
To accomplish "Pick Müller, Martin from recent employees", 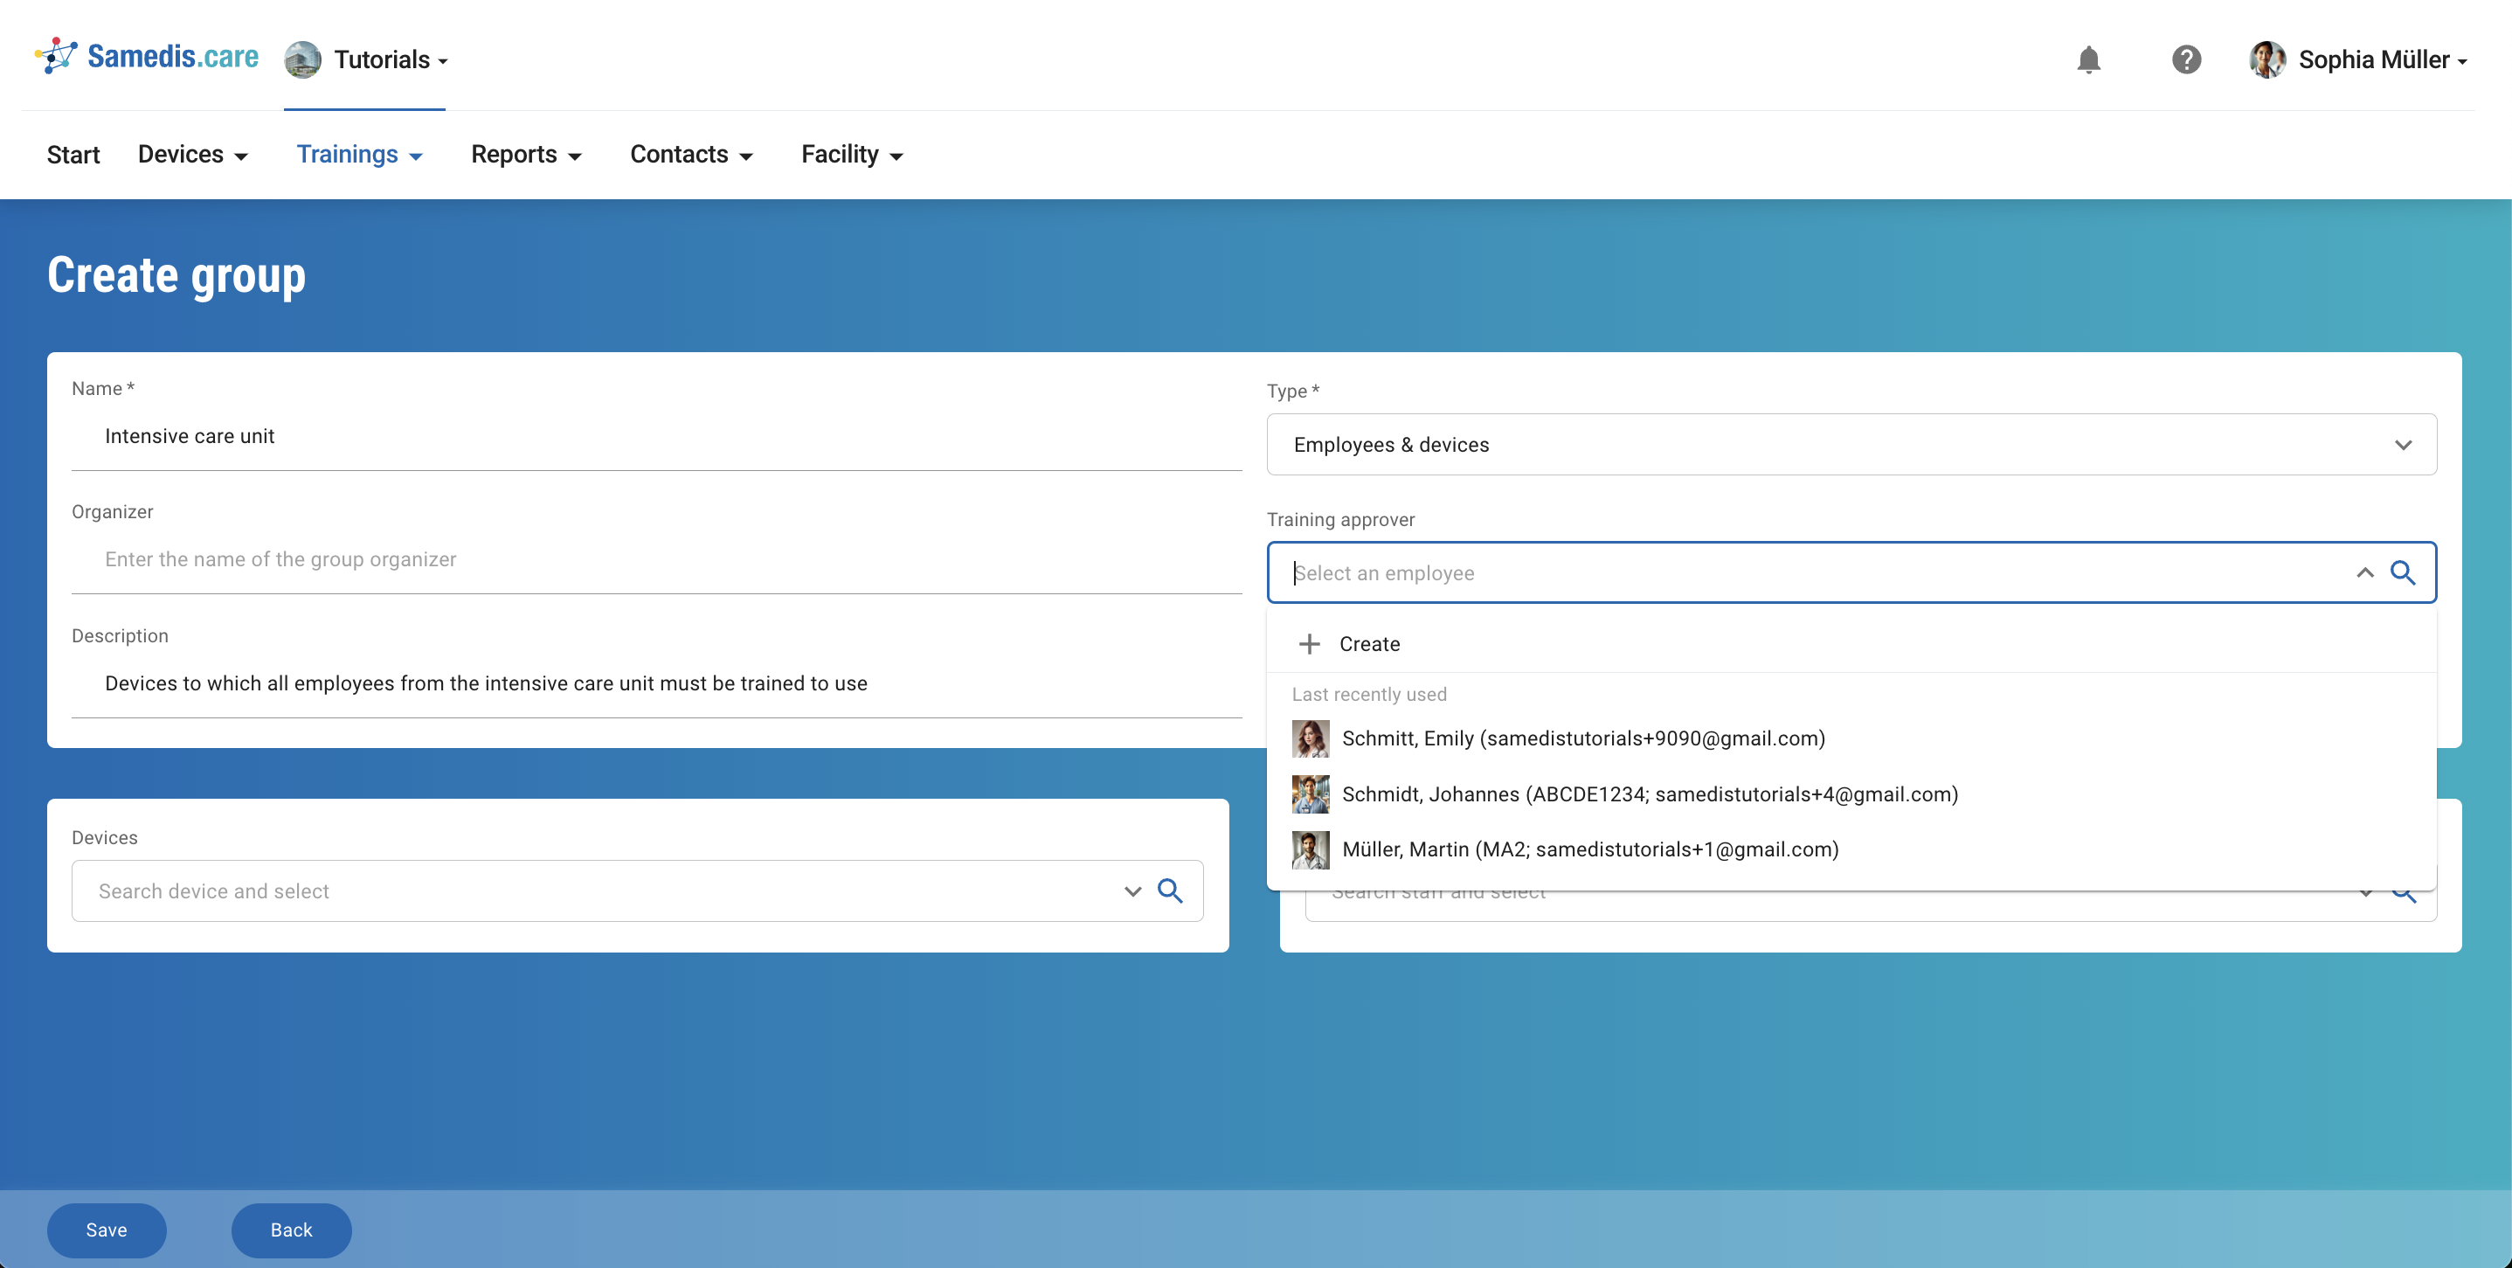I will [1589, 849].
